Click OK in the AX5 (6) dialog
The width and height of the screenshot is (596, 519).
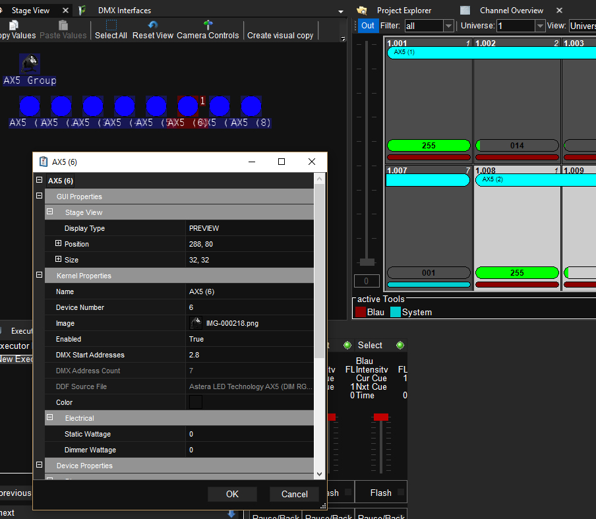232,494
